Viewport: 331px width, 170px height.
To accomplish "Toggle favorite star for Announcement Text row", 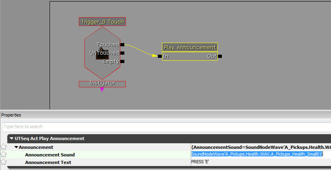I will coord(4,162).
